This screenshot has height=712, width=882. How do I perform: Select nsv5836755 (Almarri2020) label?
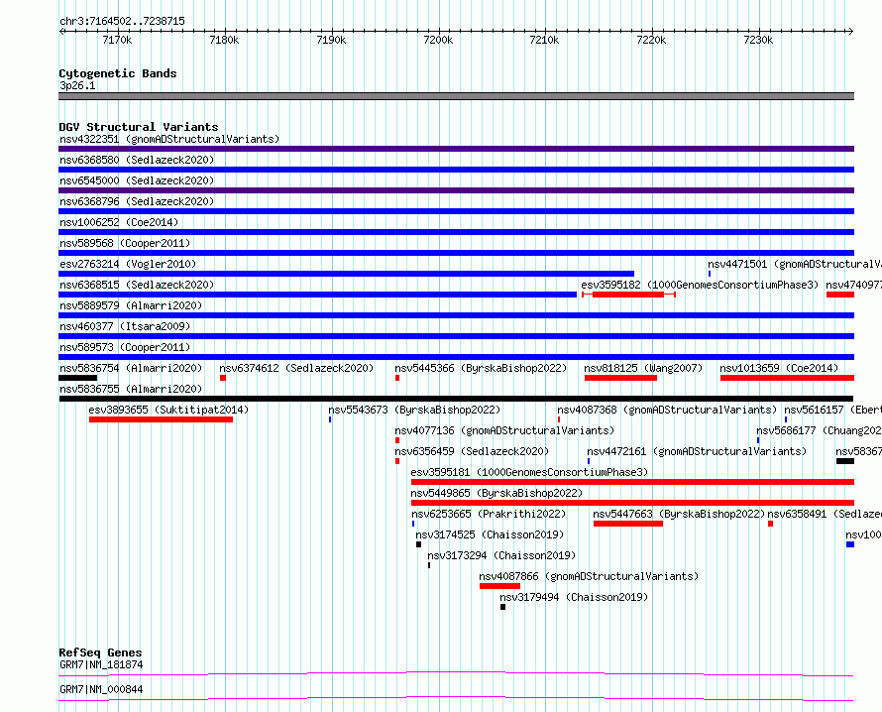point(131,389)
